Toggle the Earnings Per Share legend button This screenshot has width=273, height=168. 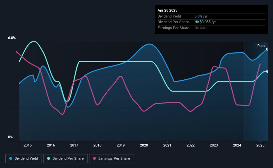pyautogui.click(x=111, y=159)
